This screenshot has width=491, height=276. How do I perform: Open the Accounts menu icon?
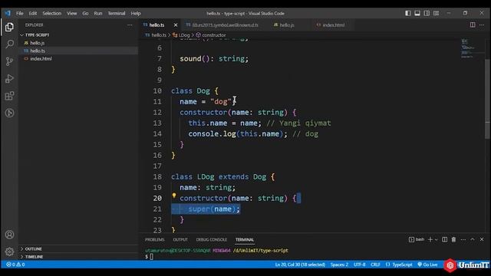point(9,235)
